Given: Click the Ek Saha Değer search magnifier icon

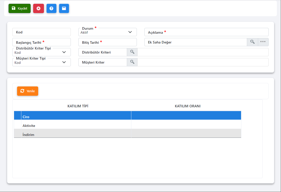Looking at the screenshot, I should click(x=252, y=42).
